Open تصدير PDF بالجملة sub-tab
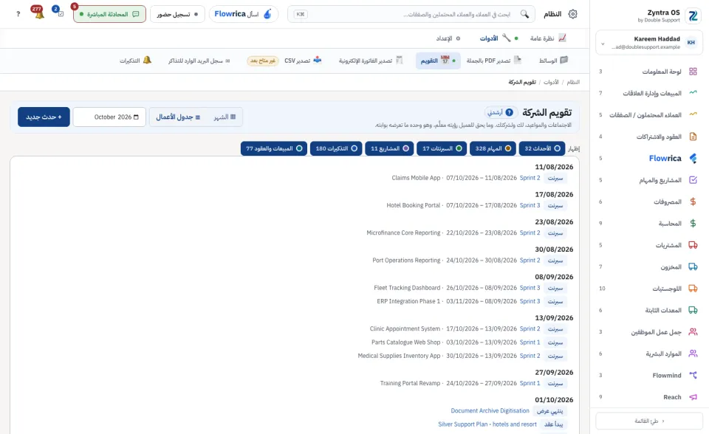 494,61
